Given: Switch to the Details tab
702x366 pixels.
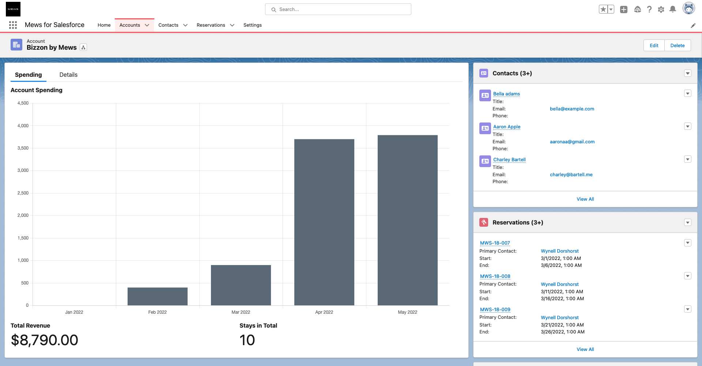Looking at the screenshot, I should coord(68,75).
